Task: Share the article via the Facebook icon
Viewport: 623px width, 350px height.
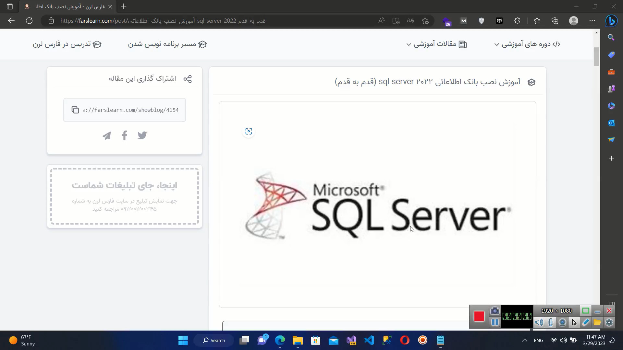Action: pyautogui.click(x=124, y=135)
